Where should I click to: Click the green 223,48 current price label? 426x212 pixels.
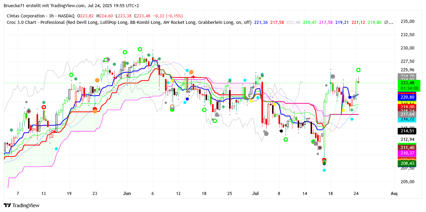(x=409, y=83)
